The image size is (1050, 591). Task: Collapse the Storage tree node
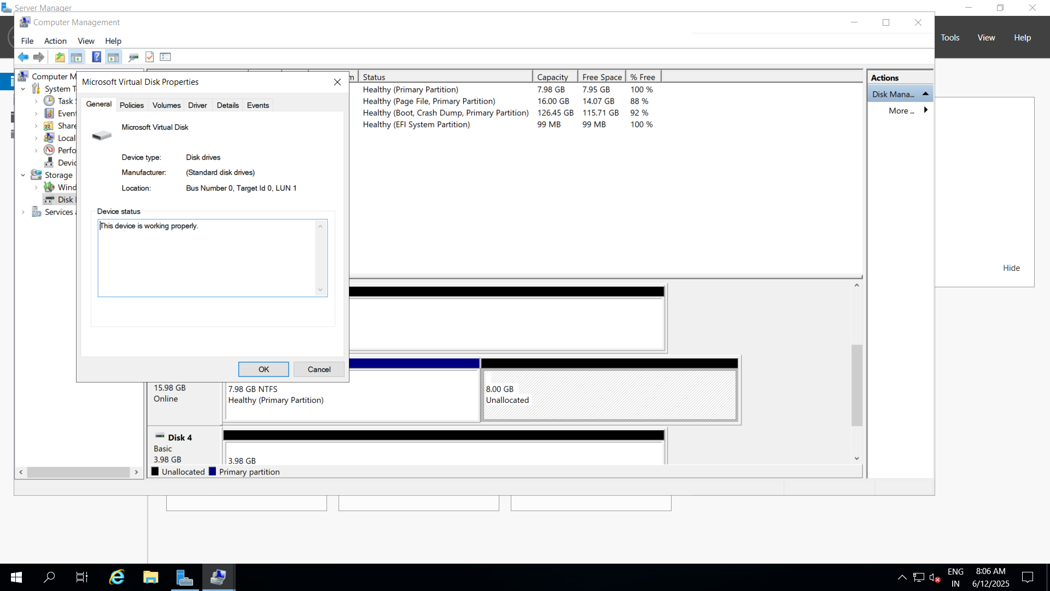(23, 175)
